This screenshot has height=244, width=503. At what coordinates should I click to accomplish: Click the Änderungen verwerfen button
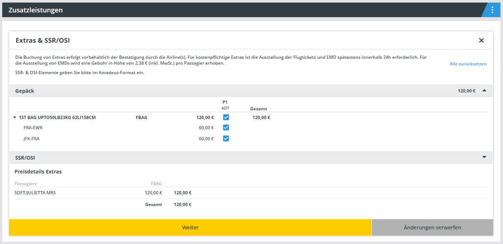click(432, 227)
